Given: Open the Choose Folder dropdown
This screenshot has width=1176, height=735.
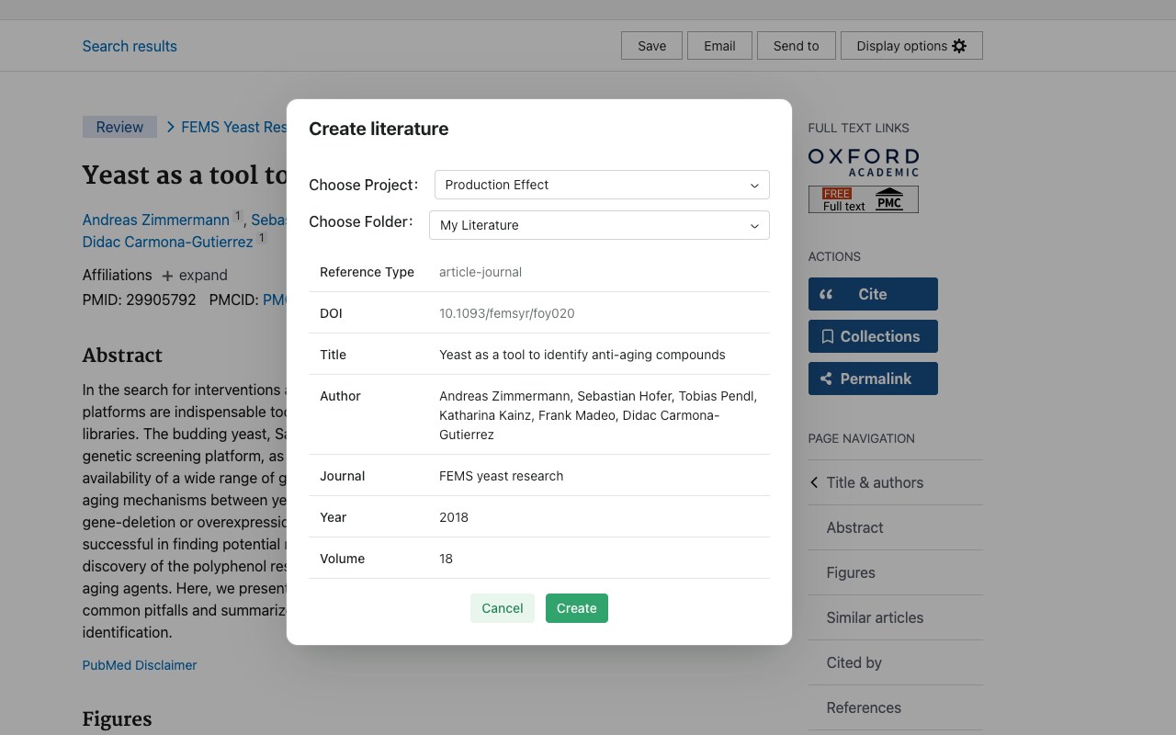Looking at the screenshot, I should [x=599, y=225].
